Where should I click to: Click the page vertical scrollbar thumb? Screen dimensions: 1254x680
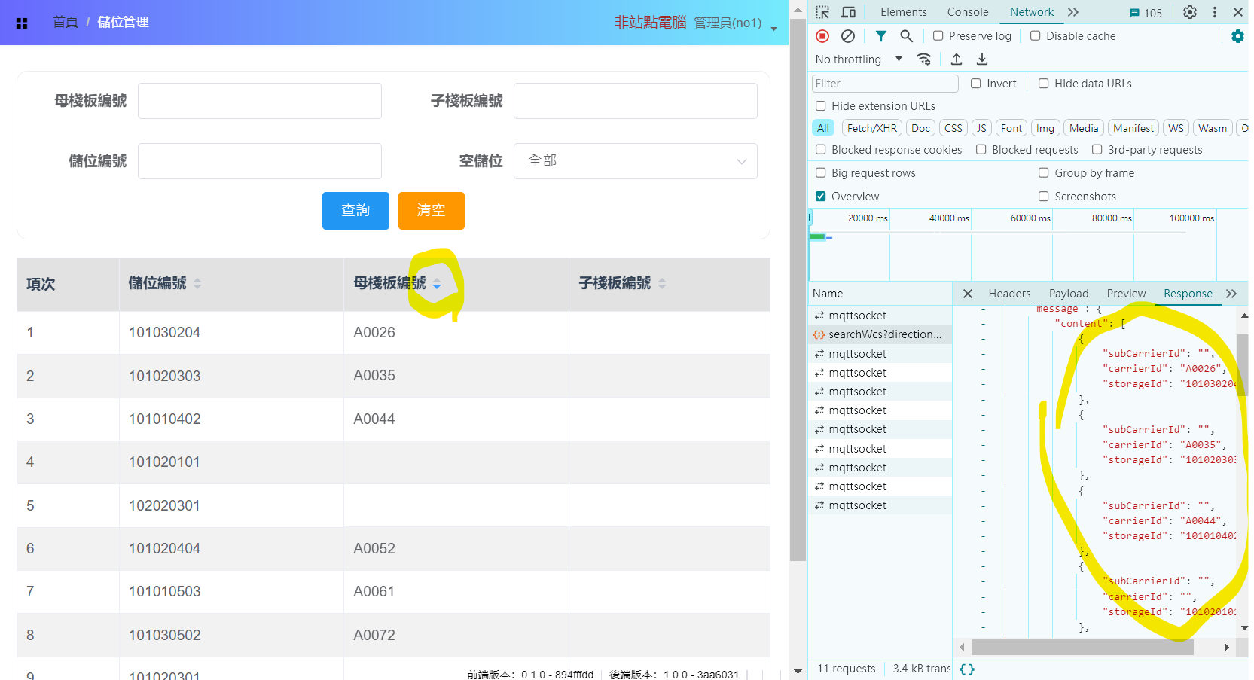pos(798,290)
